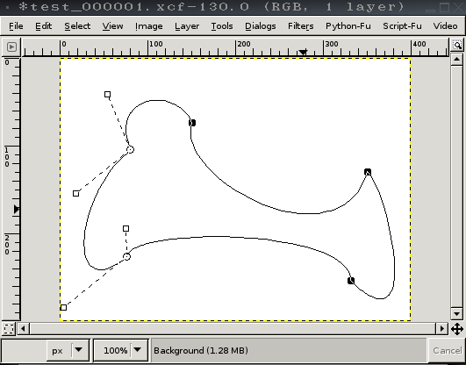Image resolution: width=466 pixels, height=365 pixels.
Task: Open the Dialogs menu
Action: [261, 26]
